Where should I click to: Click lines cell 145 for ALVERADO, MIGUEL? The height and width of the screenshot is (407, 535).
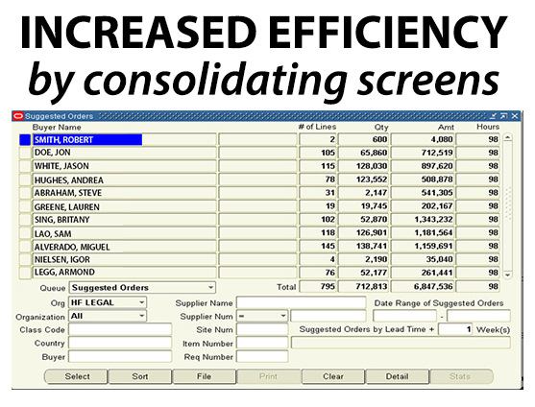click(x=318, y=246)
